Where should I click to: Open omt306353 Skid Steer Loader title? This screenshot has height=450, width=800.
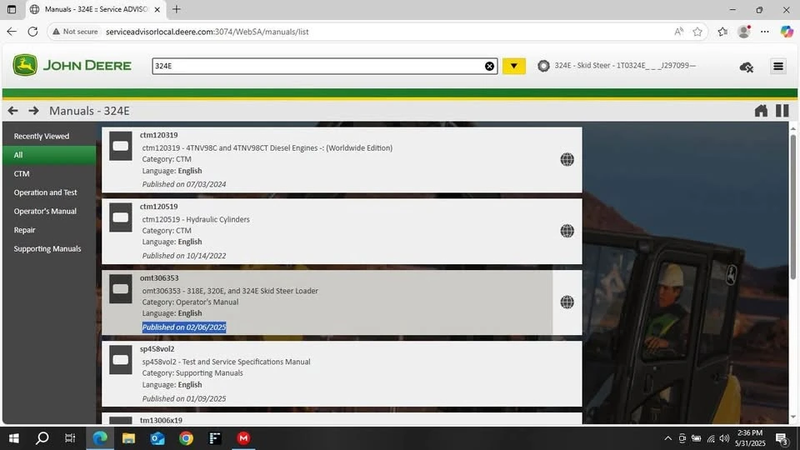(x=230, y=291)
